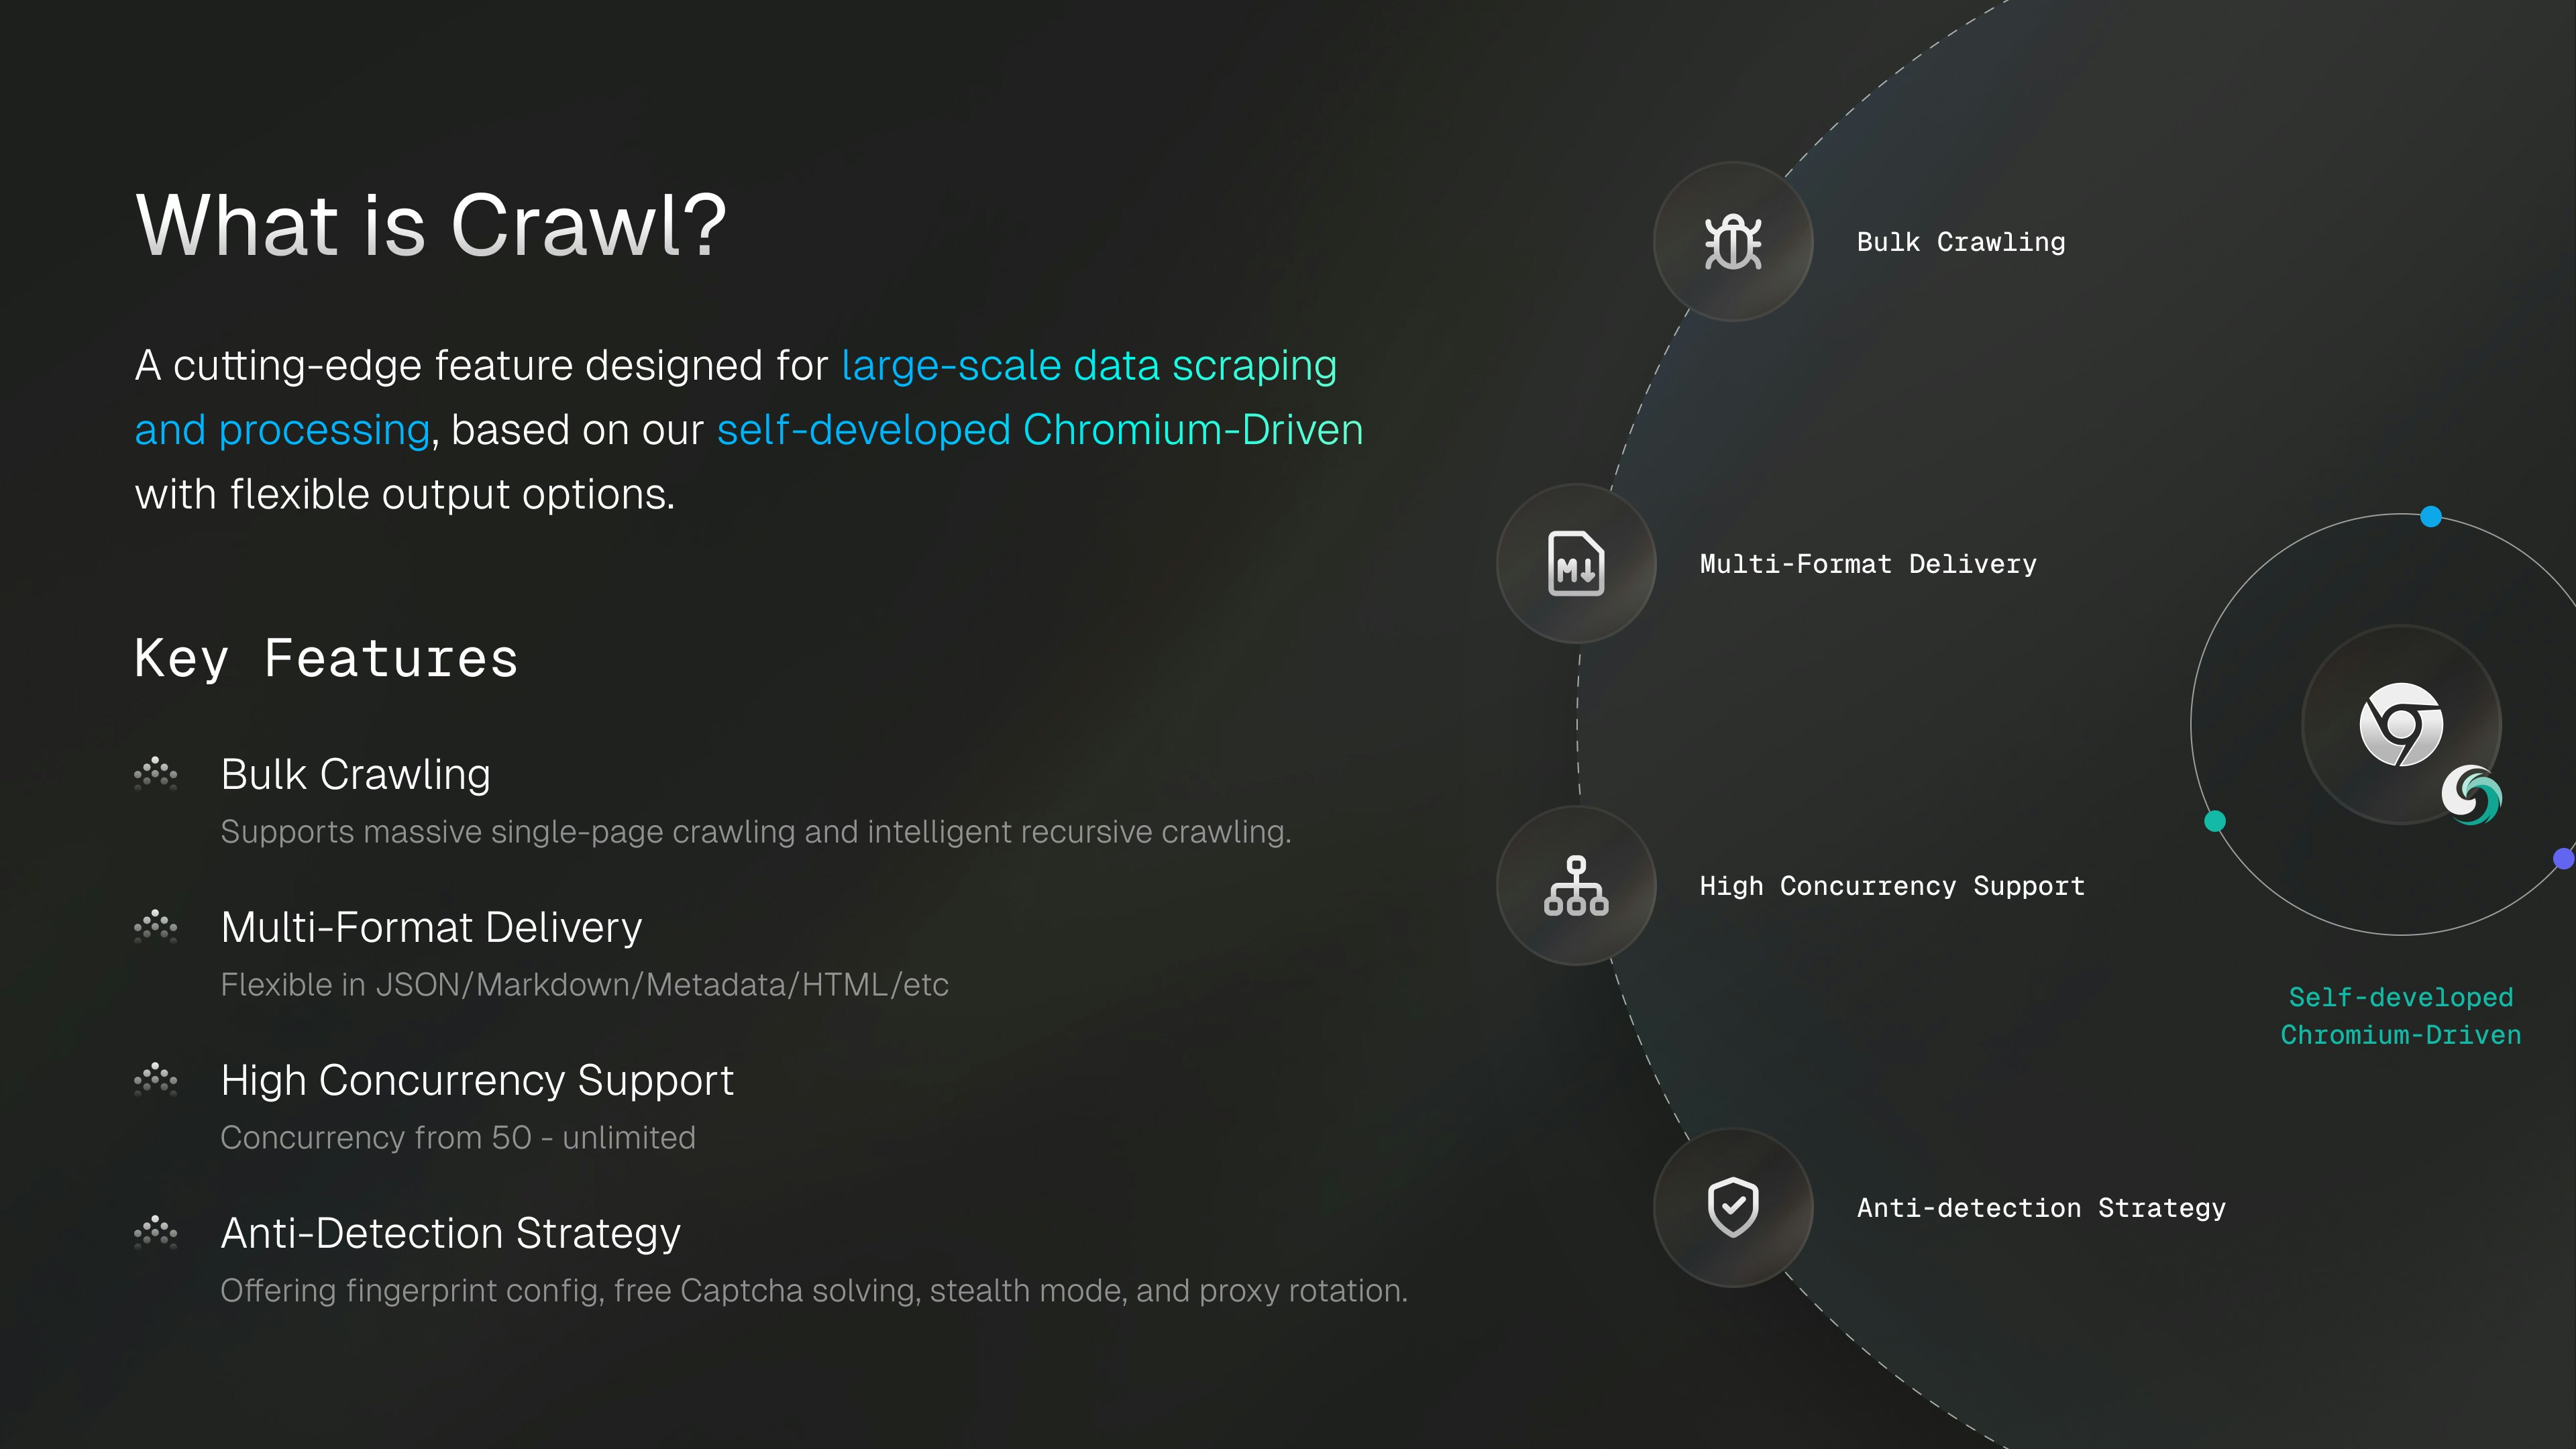Click the "Key Features" heading
This screenshot has height=1449, width=2576.
[327, 659]
